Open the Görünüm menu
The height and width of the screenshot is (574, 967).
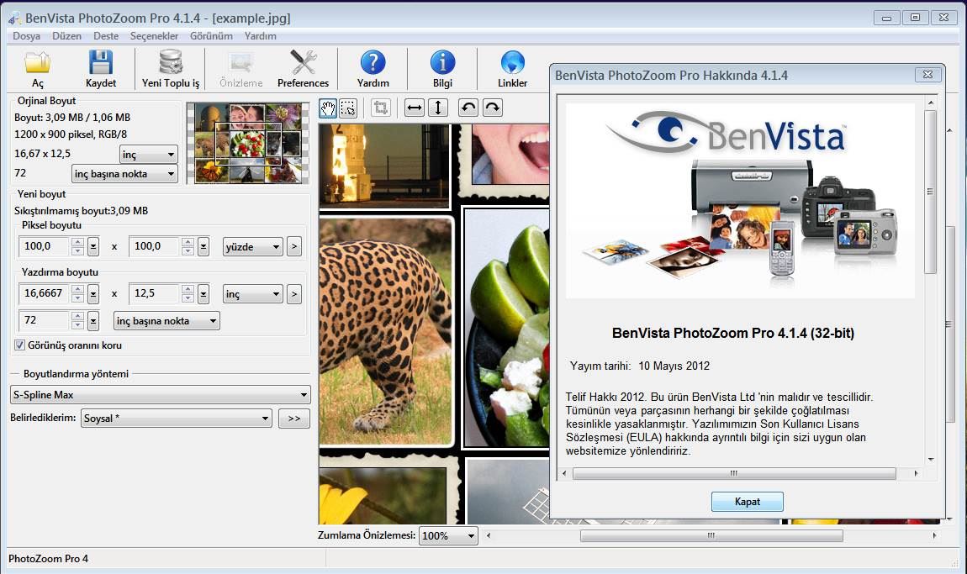(x=212, y=36)
